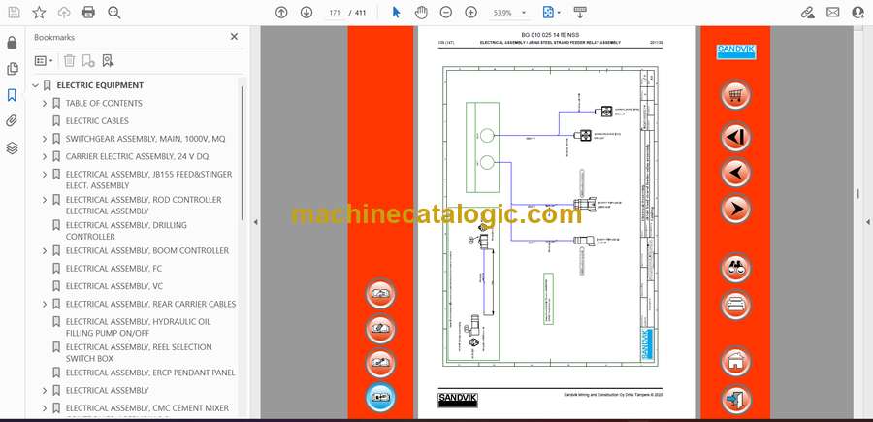Click the page number field showing 171
The image size is (873, 422).
[x=335, y=13]
